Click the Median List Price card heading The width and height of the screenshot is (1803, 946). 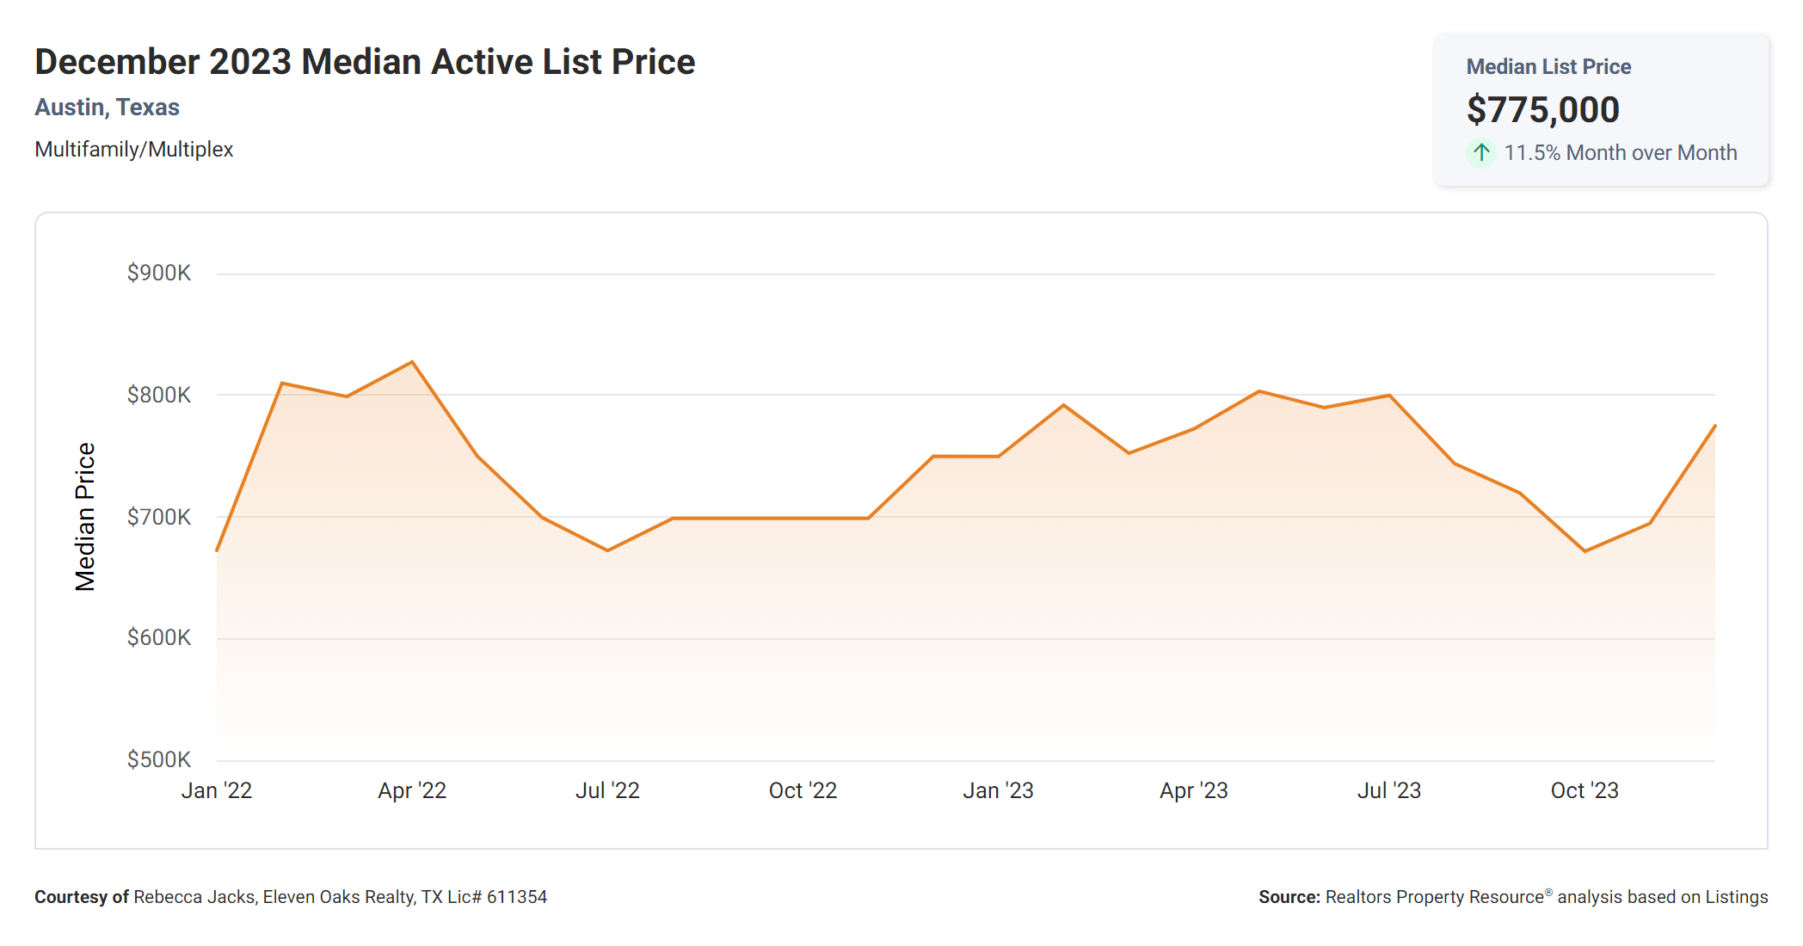[x=1548, y=67]
